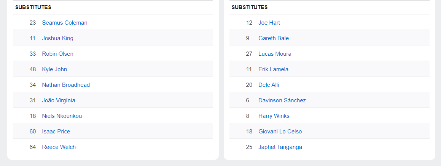Image resolution: width=441 pixels, height=166 pixels.
Task: Click the Joshua King link
Action: [57, 38]
